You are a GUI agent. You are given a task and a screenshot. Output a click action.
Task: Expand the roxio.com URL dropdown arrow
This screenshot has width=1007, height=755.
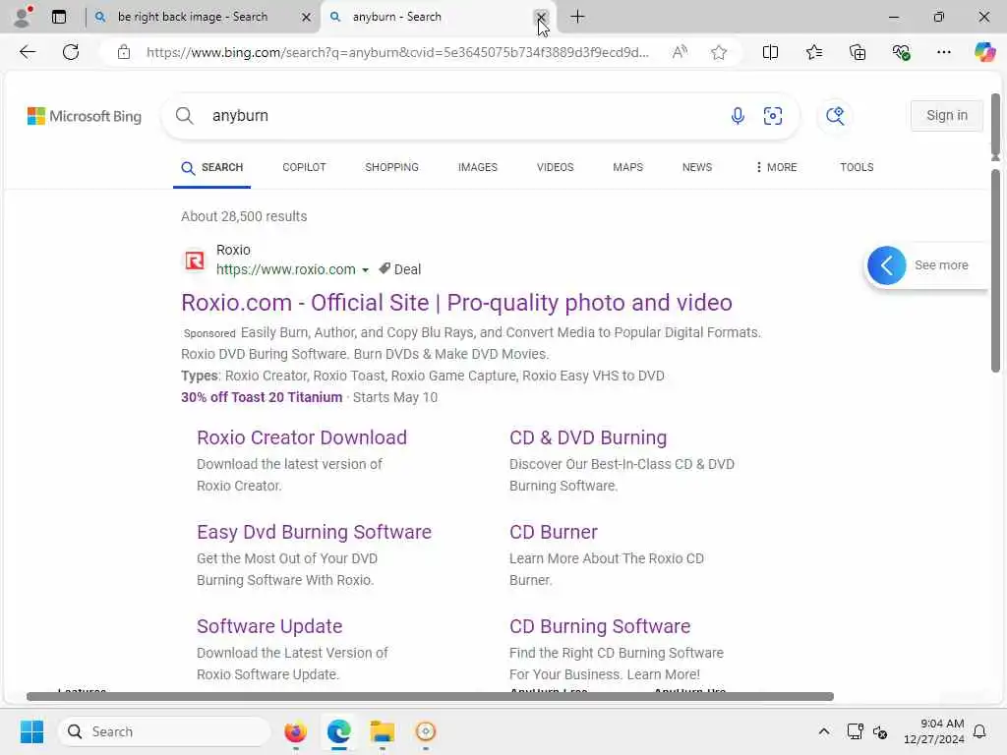pyautogui.click(x=366, y=270)
